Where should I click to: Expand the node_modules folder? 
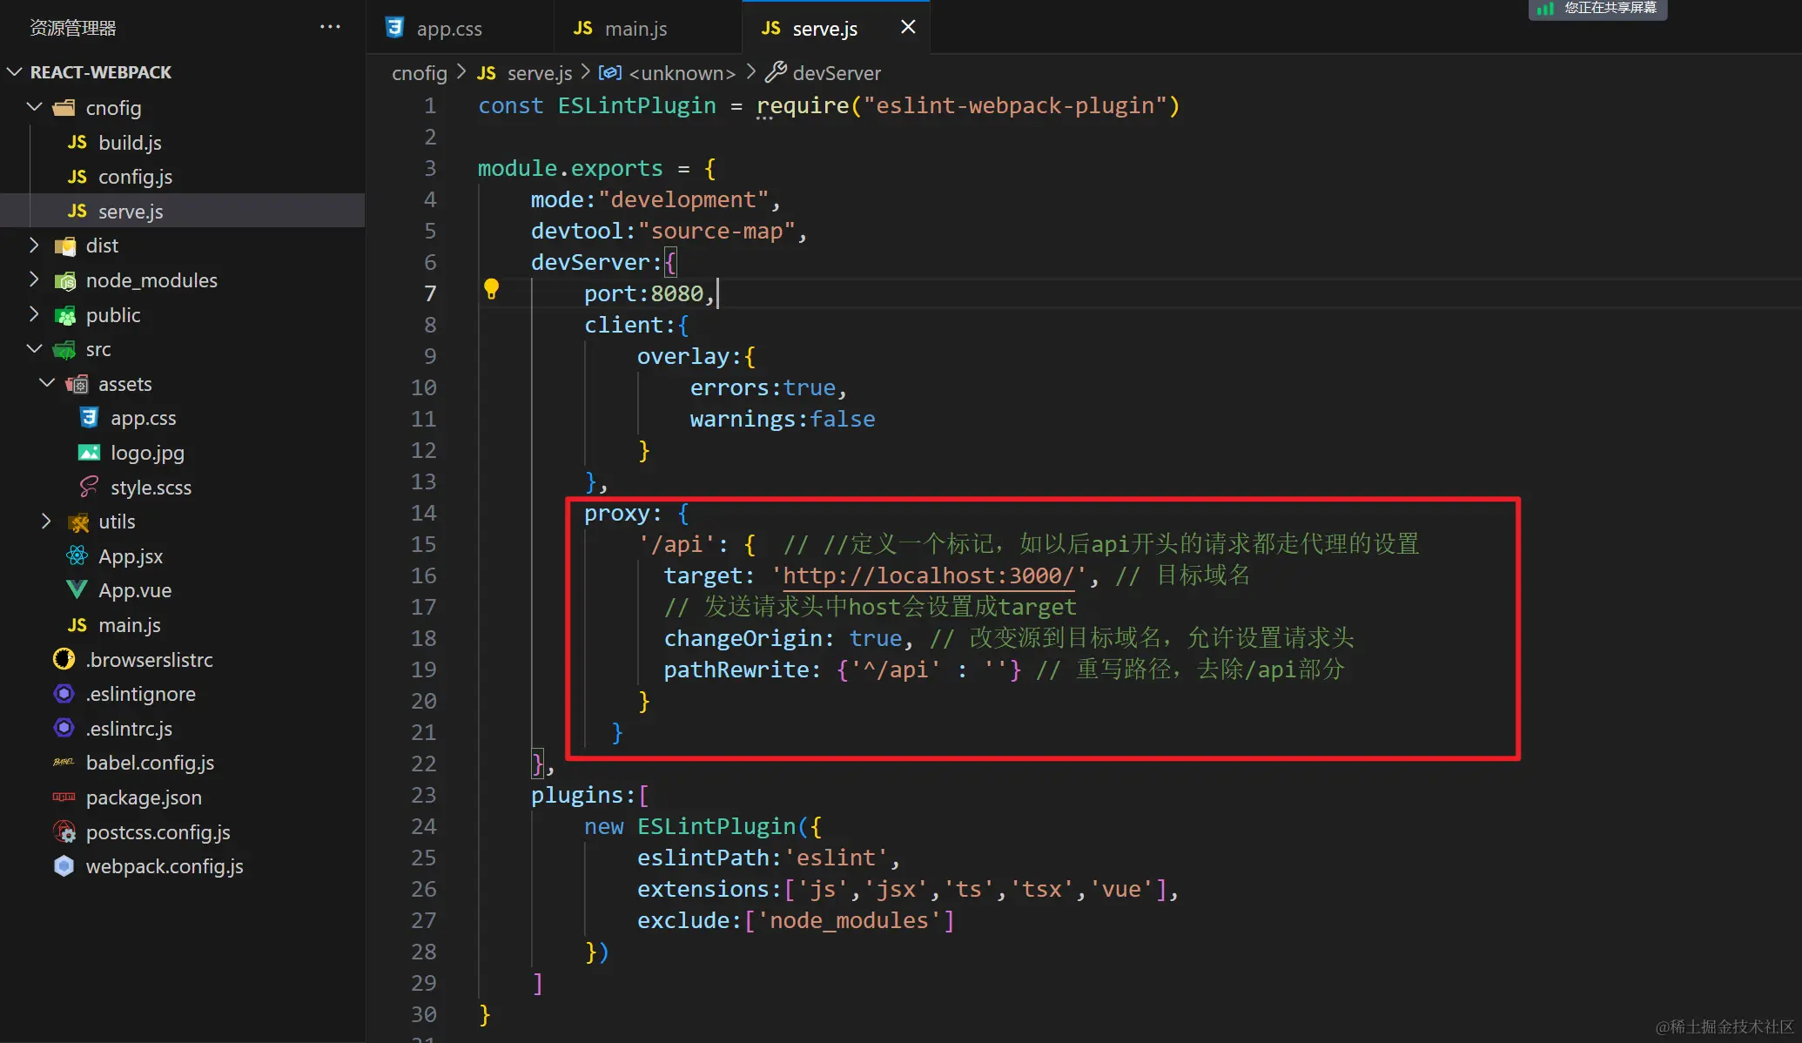click(34, 279)
